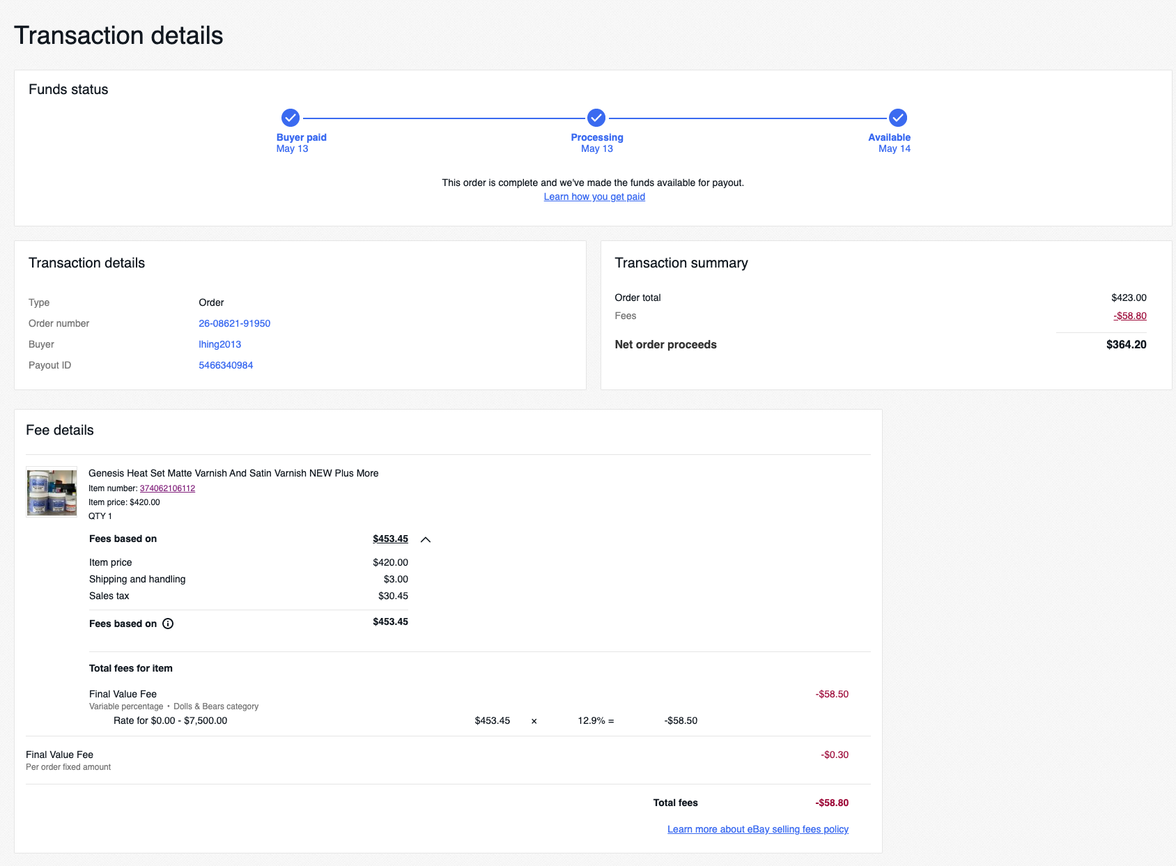Viewport: 1176px width, 866px height.
Task: Click the per order fixed amount -$0.30
Action: pos(835,755)
